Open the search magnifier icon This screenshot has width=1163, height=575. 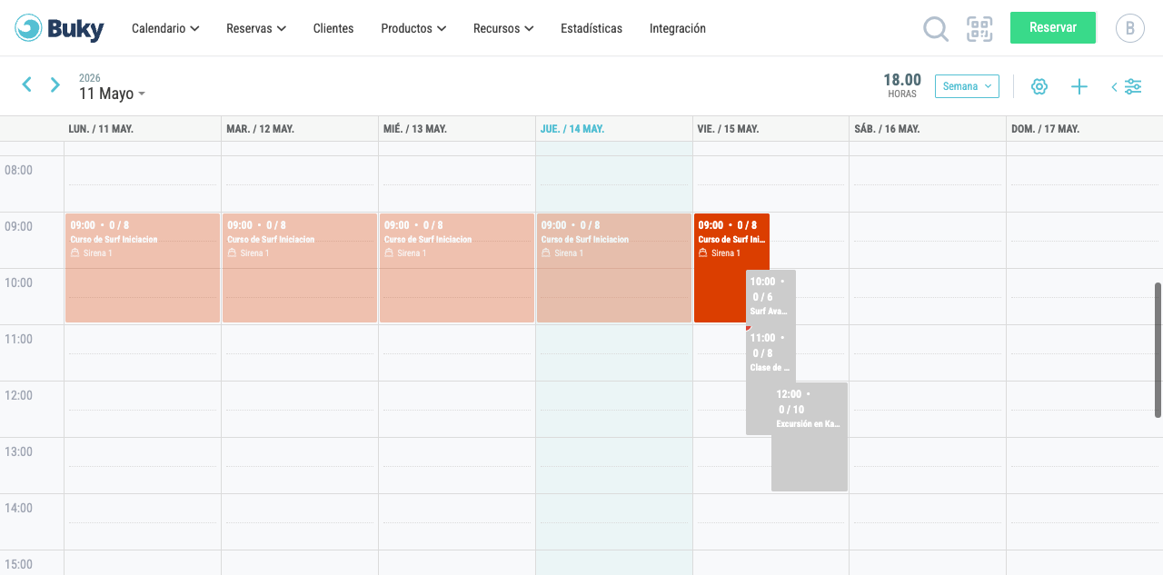[936, 29]
